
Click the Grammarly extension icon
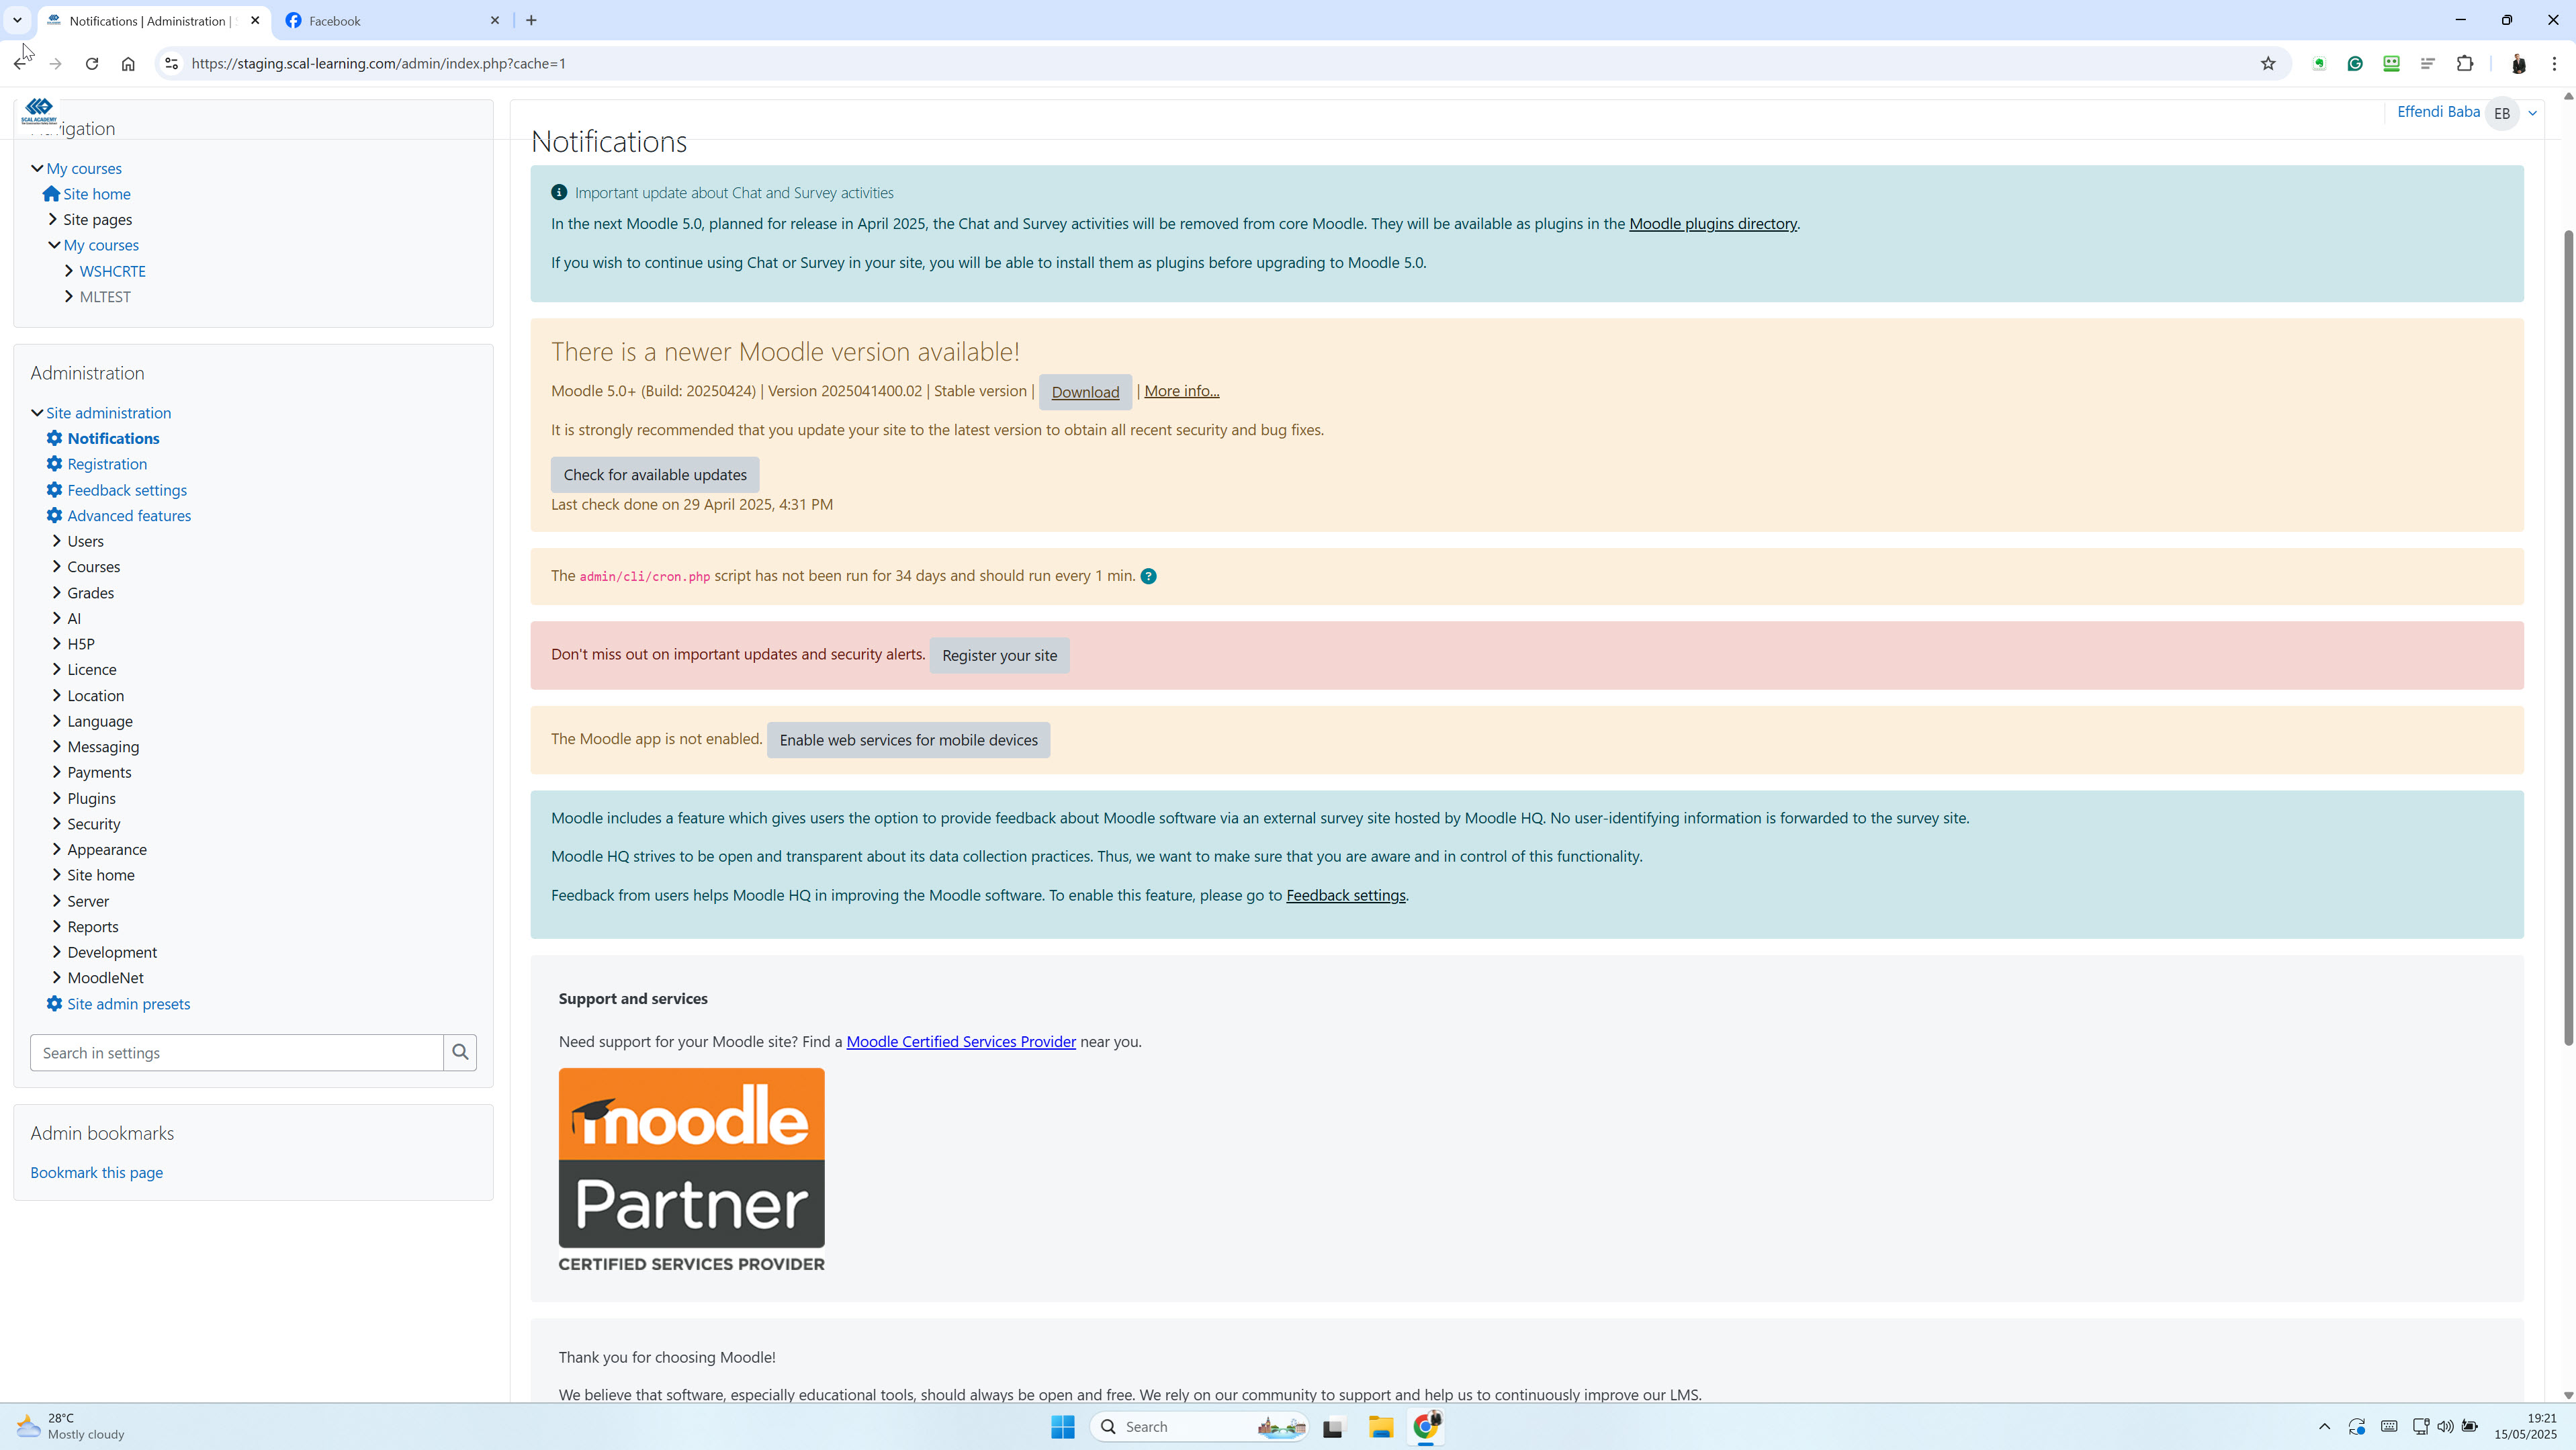pos(2355,63)
